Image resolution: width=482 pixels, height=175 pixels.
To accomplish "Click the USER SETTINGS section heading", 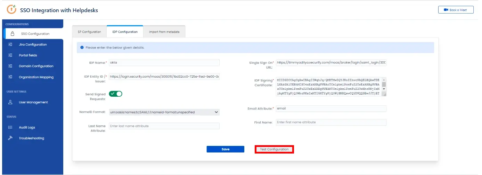I will point(16,91).
